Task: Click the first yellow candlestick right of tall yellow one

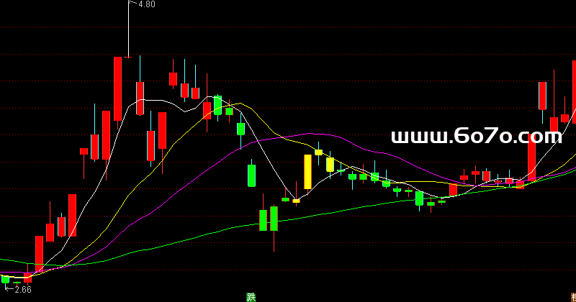Action: [x=318, y=152]
